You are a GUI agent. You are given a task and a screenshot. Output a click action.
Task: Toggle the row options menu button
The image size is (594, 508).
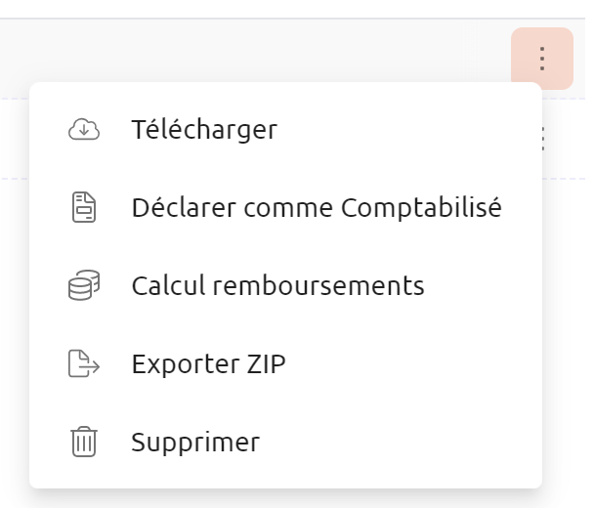click(542, 59)
